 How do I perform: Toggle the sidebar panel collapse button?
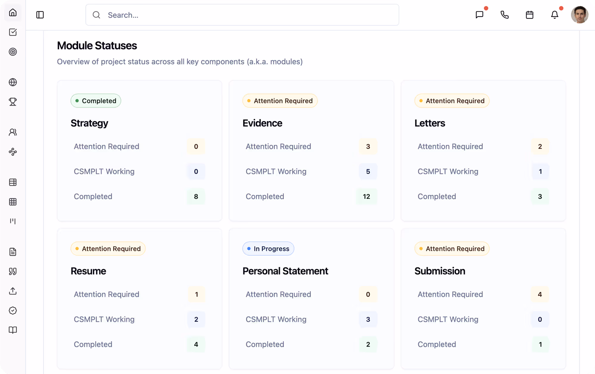pyautogui.click(x=40, y=15)
